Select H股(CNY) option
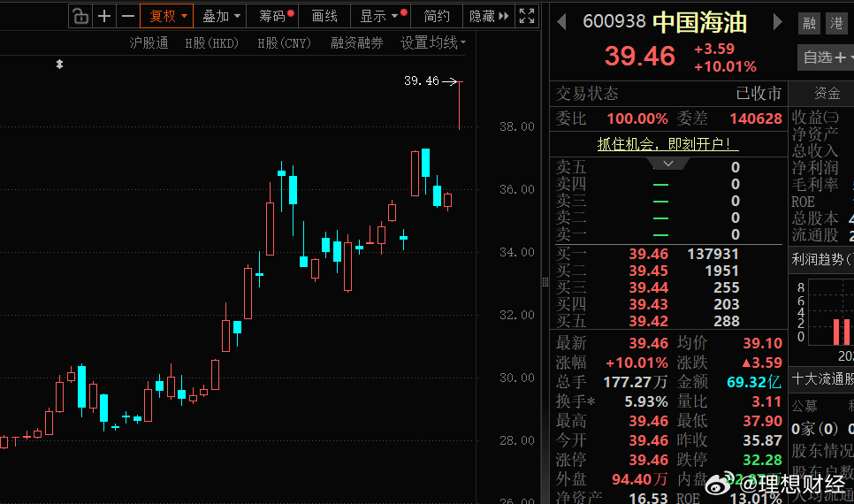Screen dimensions: 854x504 click(x=285, y=43)
